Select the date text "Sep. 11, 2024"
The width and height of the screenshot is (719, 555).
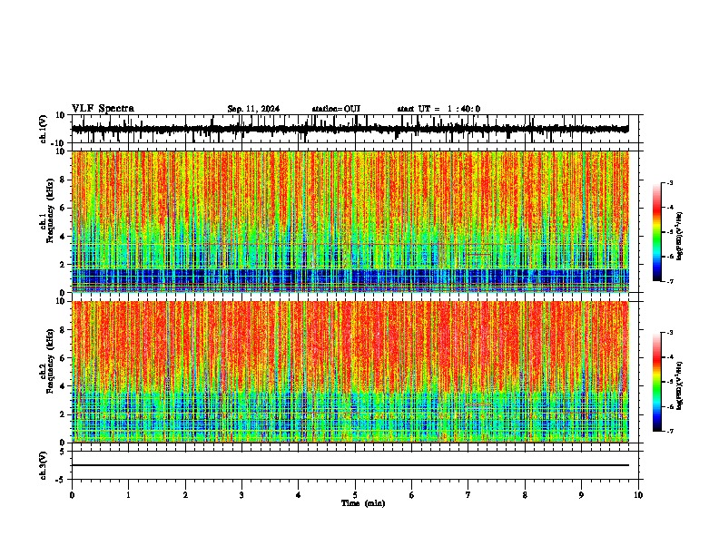click(x=253, y=109)
